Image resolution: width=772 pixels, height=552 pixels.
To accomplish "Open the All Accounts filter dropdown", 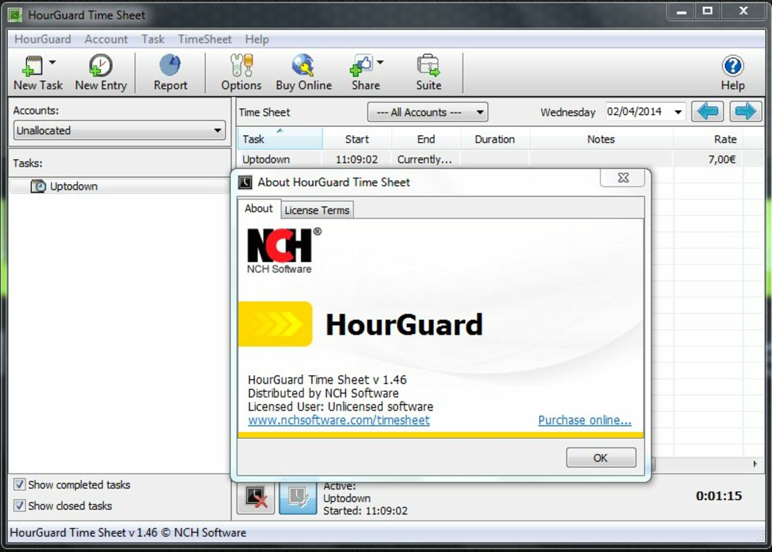I will [427, 112].
